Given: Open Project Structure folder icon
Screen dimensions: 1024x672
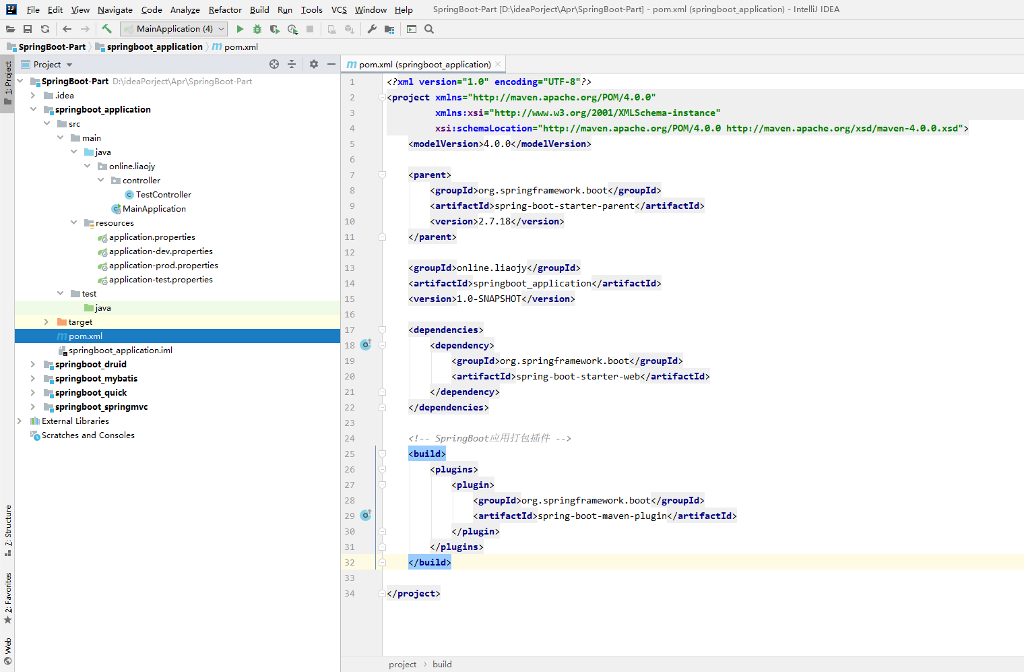Looking at the screenshot, I should 389,29.
